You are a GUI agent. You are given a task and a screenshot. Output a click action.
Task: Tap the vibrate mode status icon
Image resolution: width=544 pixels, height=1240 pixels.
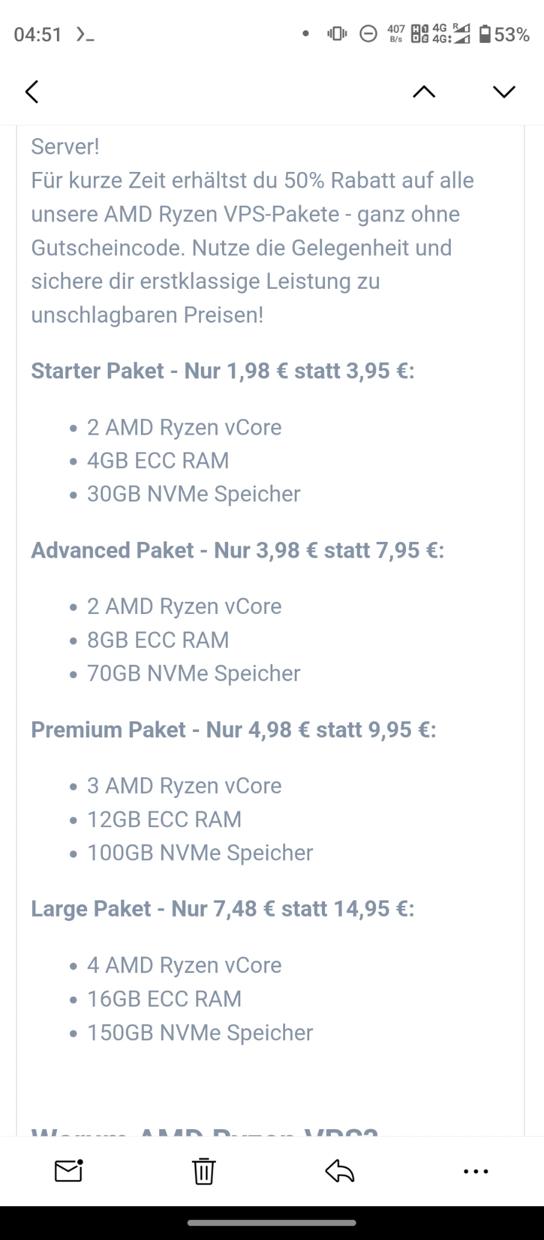pyautogui.click(x=337, y=34)
